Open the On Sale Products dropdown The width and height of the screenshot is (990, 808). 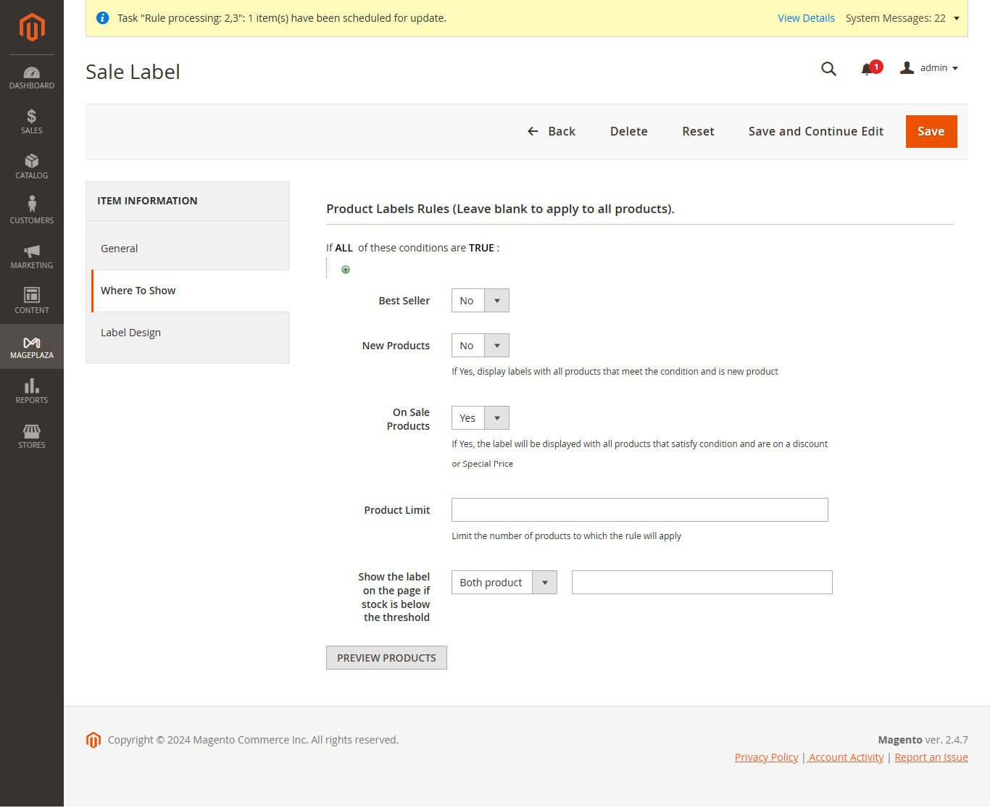480,418
